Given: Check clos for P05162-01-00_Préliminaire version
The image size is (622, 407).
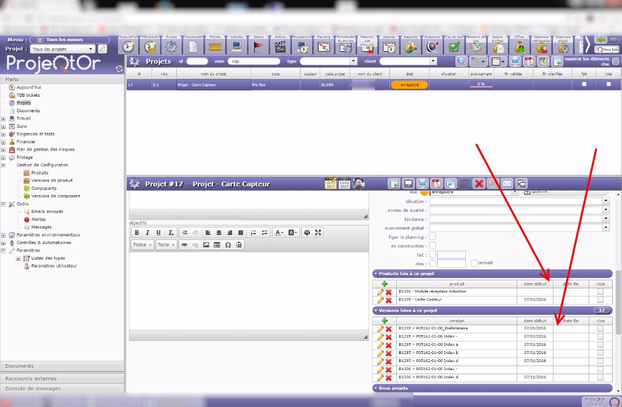Looking at the screenshot, I should pos(600,329).
